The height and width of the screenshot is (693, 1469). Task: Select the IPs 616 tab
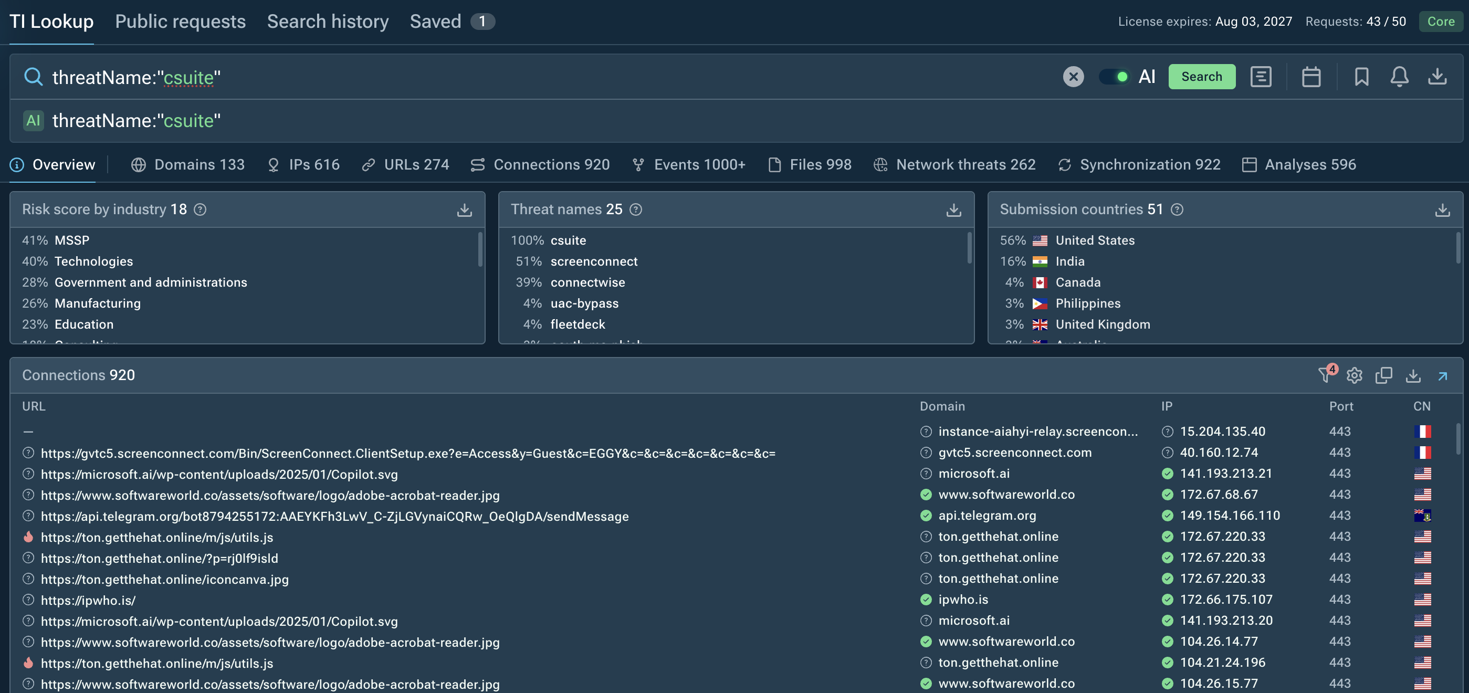[x=303, y=164]
